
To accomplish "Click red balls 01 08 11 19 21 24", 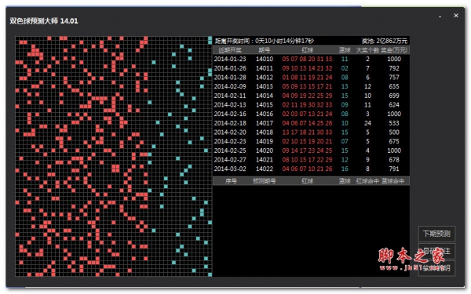I will tap(307, 78).
